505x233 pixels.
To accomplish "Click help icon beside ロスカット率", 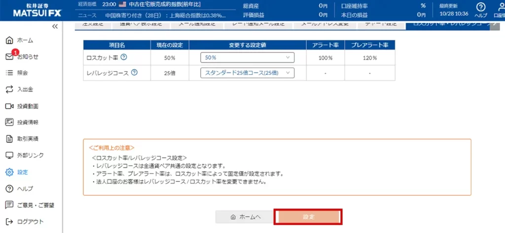I will [124, 57].
